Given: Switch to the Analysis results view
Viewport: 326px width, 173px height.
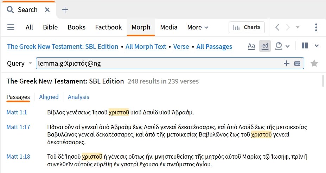Looking at the screenshot, I should click(78, 97).
